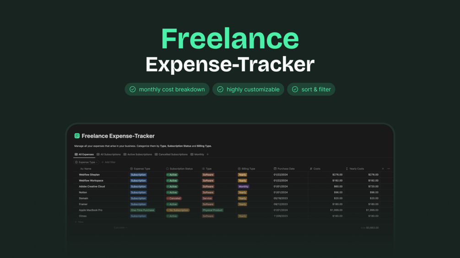Screen dimensions: 460x258
Task: Click Add filter
Action: pyautogui.click(x=108, y=162)
